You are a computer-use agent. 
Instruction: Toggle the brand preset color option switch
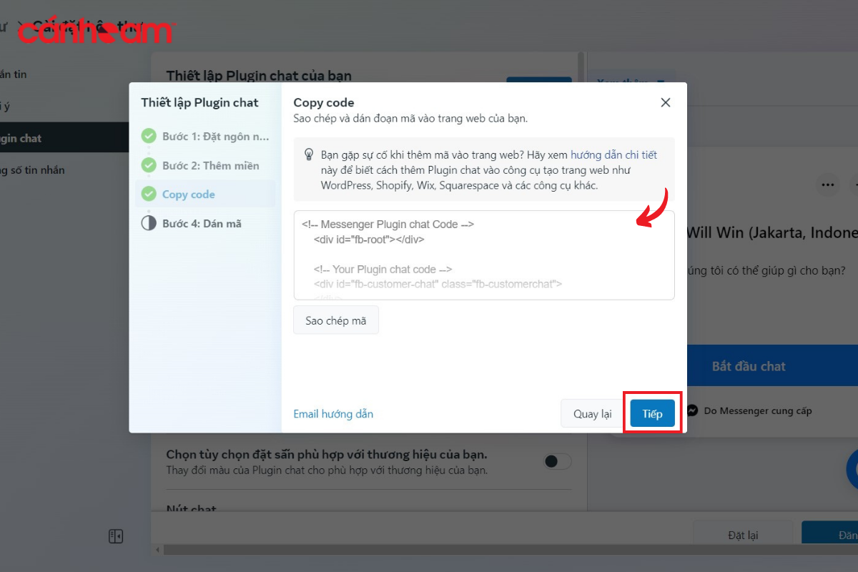(558, 462)
